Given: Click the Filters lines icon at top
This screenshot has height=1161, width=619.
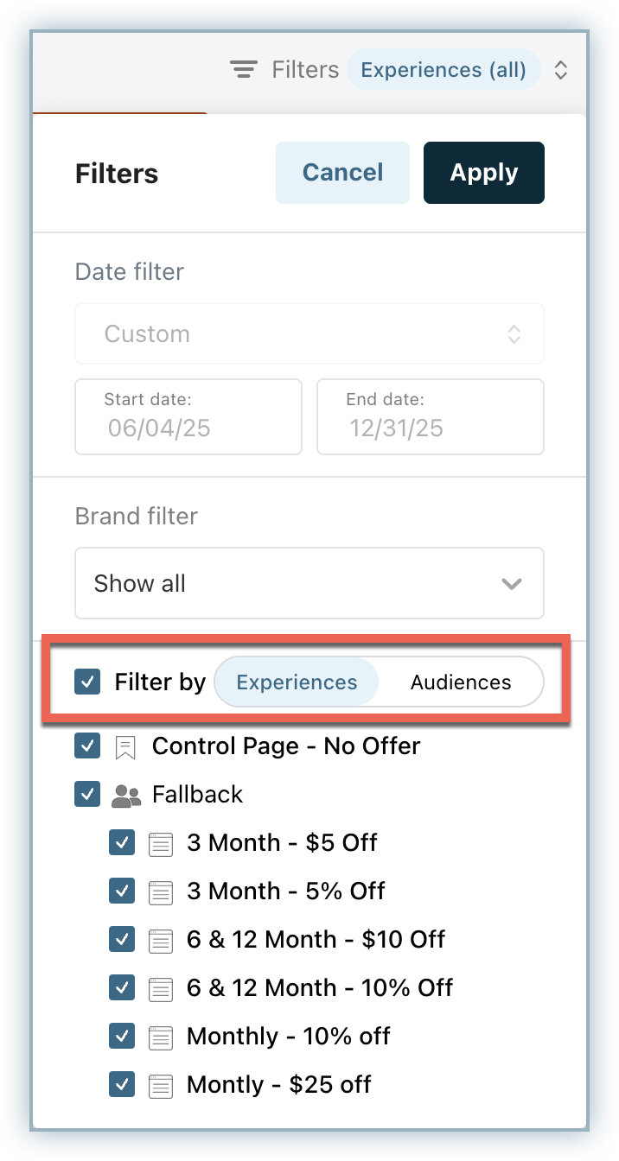Looking at the screenshot, I should click(245, 69).
